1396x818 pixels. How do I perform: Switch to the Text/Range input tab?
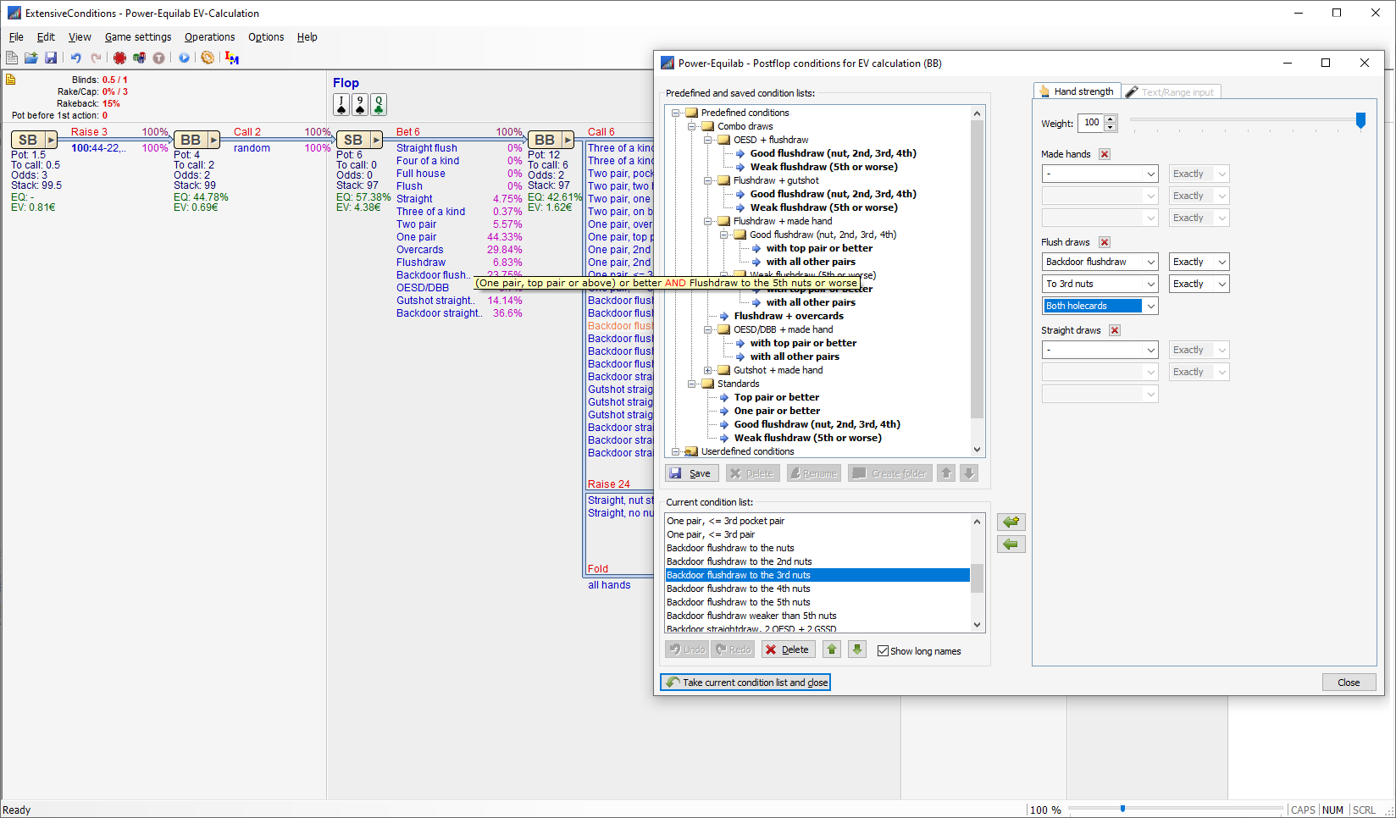(x=1172, y=92)
